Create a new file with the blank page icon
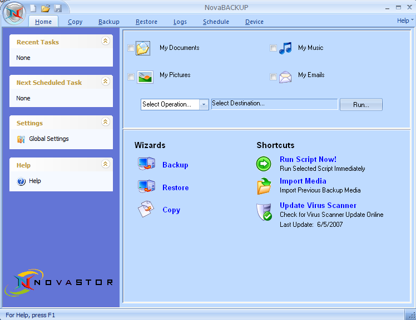416x320 pixels. (33, 8)
